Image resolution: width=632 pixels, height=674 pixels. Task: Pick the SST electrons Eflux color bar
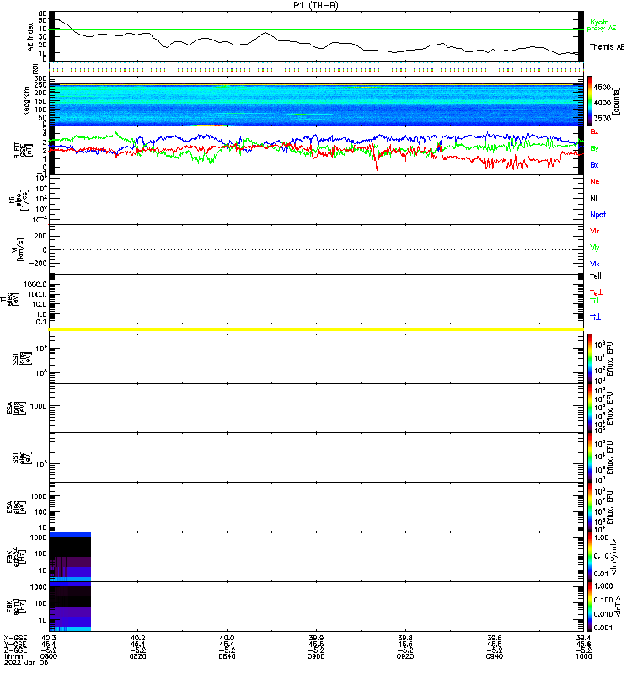tap(590, 457)
